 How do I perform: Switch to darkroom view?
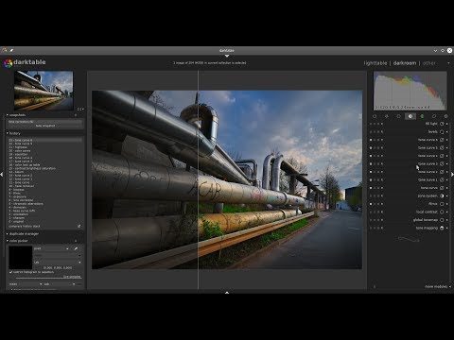tap(405, 63)
